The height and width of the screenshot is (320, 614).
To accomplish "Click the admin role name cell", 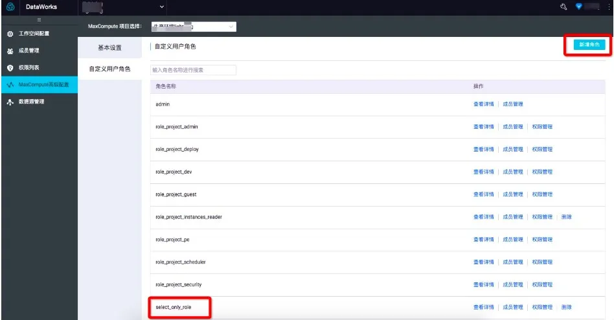I will coord(163,104).
